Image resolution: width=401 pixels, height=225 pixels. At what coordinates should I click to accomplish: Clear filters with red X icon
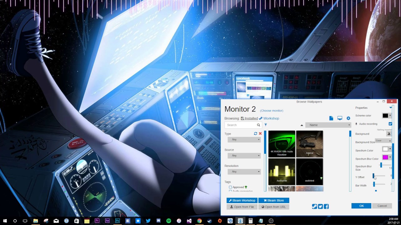[x=260, y=133]
